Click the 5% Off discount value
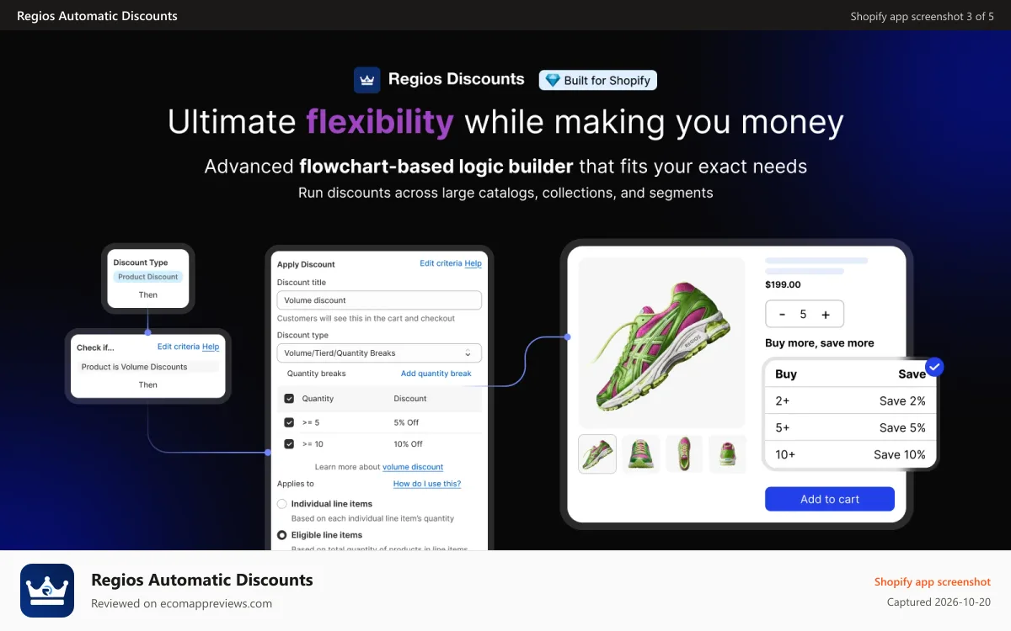 coord(406,422)
